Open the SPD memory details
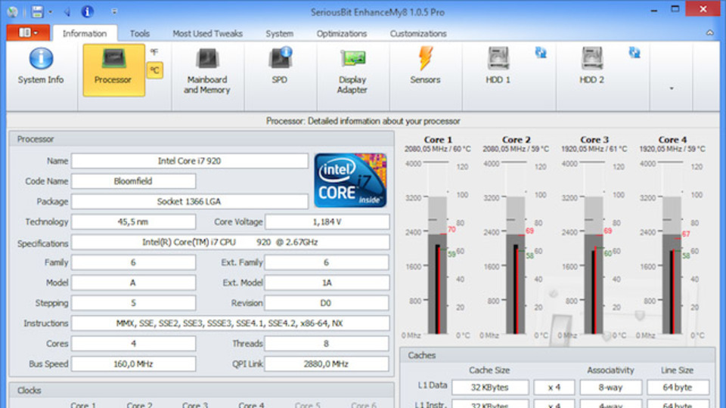726x408 pixels. click(x=280, y=67)
